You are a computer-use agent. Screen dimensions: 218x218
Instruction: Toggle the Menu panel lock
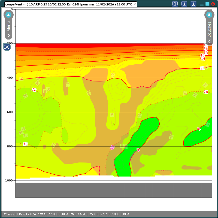point(8,15)
